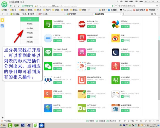Select the 全部 category
Viewport: 160px width, 128px height.
pos(29,19)
